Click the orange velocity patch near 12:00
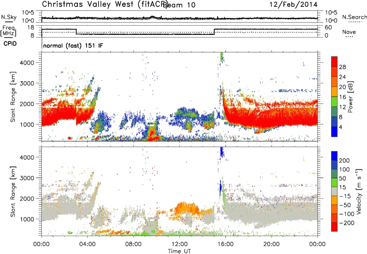 pyautogui.click(x=186, y=208)
